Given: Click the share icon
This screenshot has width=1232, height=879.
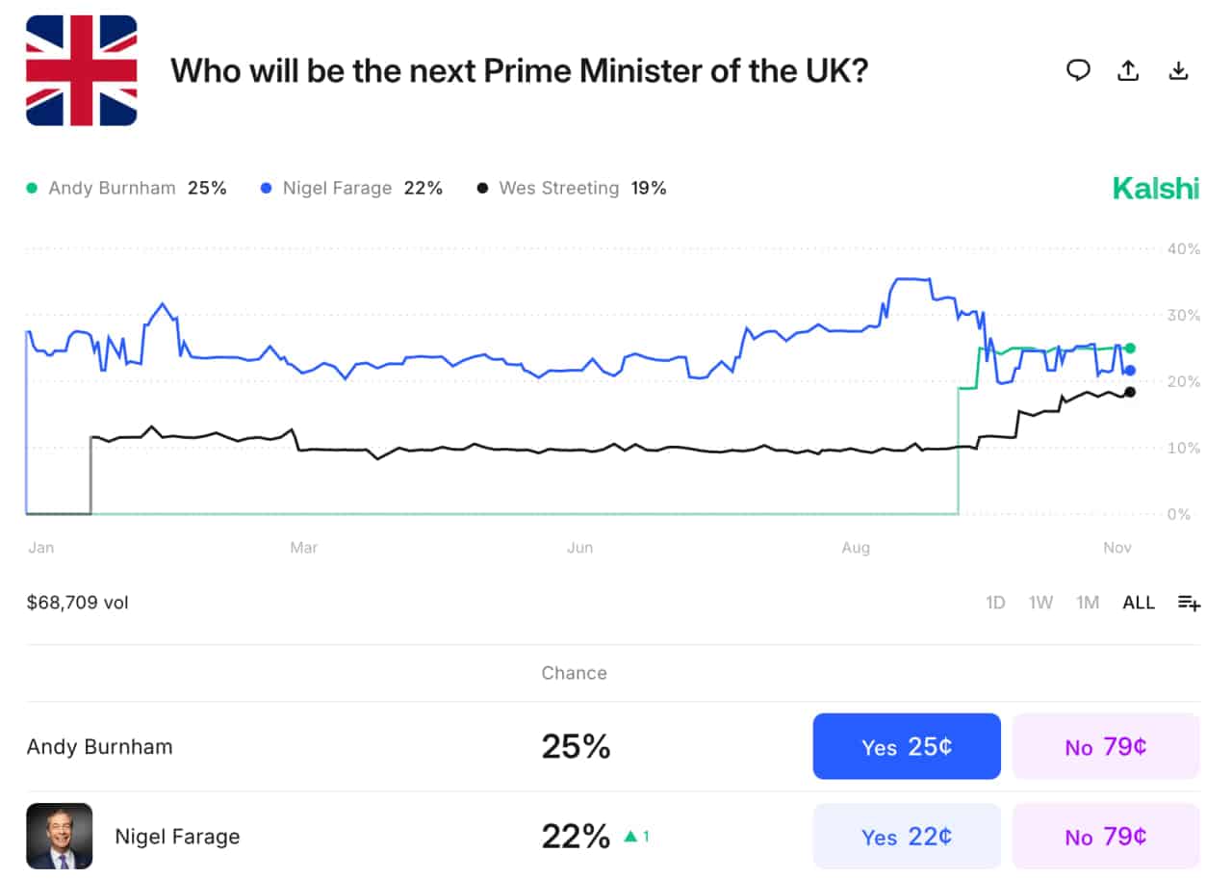Looking at the screenshot, I should pyautogui.click(x=1128, y=70).
